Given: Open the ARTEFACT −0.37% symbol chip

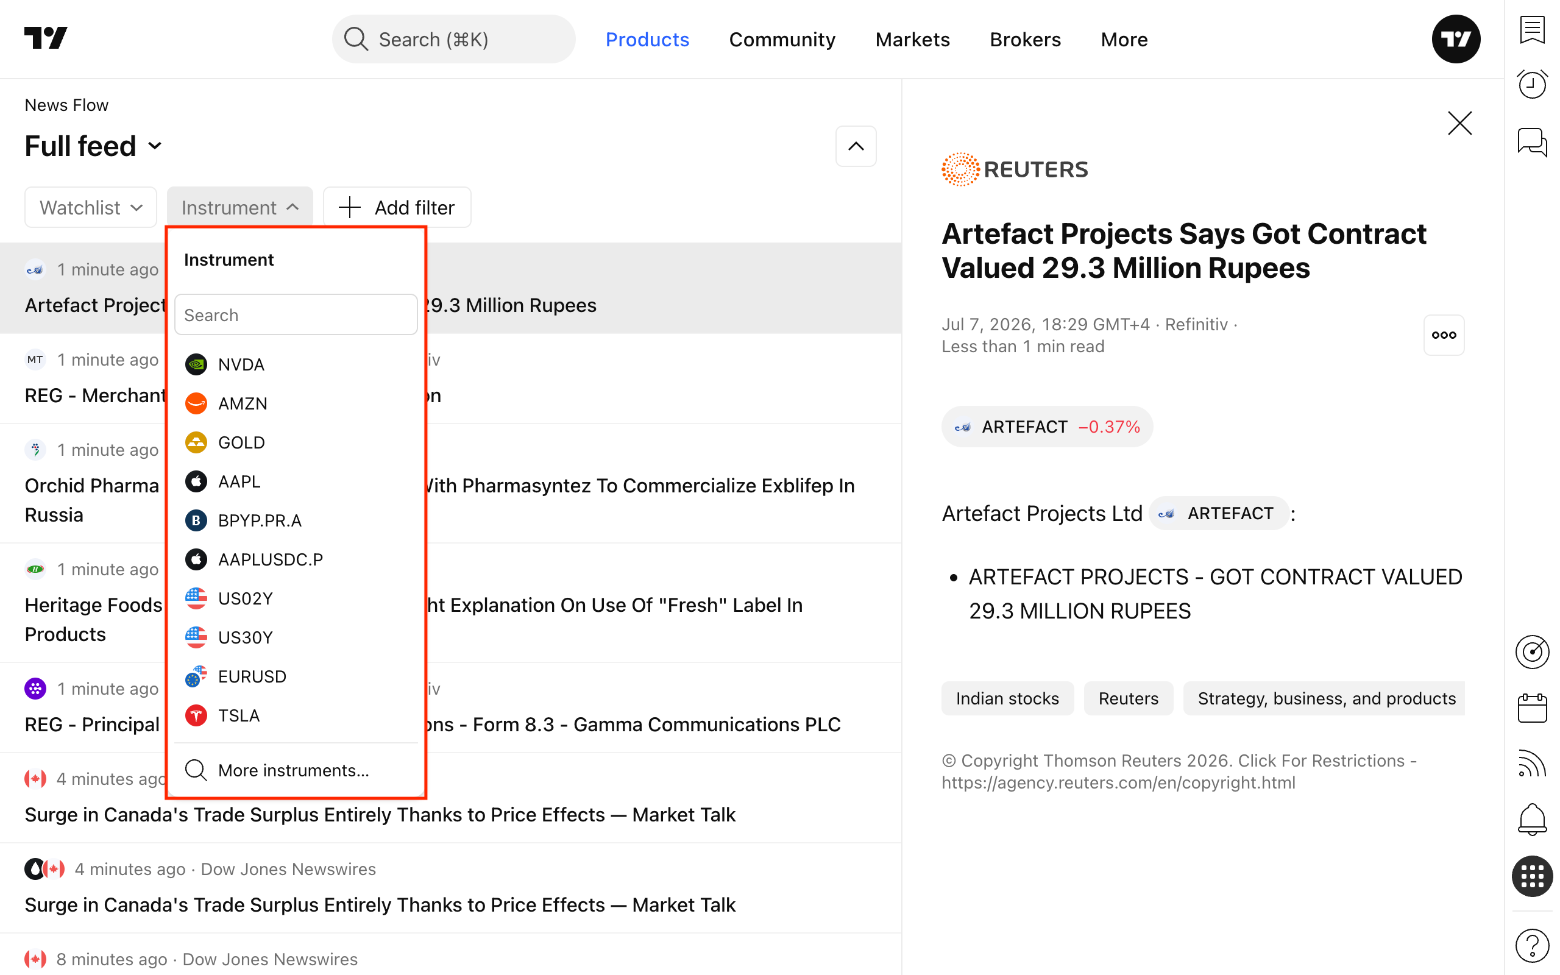Looking at the screenshot, I should pyautogui.click(x=1047, y=427).
